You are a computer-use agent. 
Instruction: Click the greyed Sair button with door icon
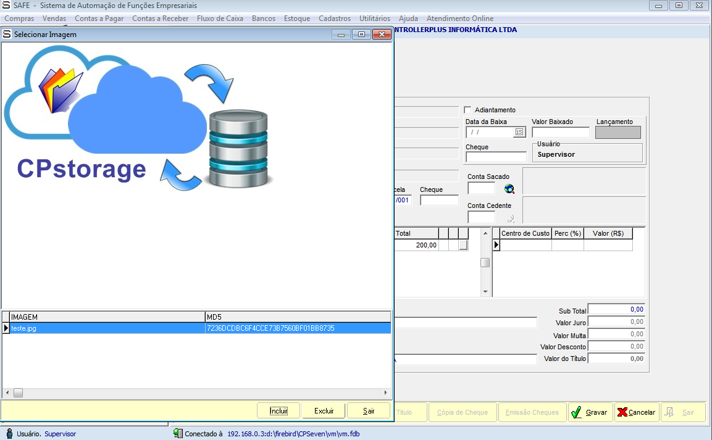click(x=683, y=412)
